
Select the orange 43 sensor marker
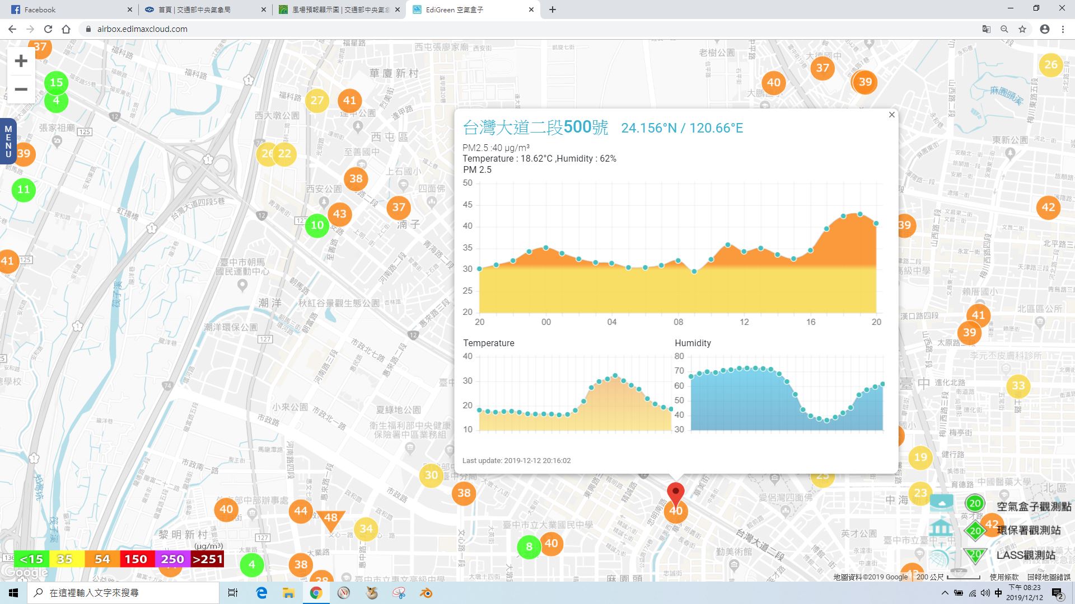pyautogui.click(x=340, y=214)
